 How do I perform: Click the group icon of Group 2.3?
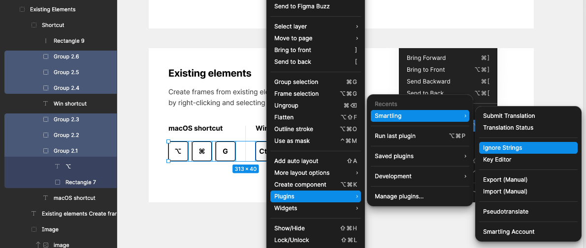point(46,119)
